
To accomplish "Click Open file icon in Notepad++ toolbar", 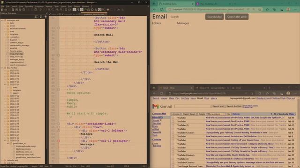I will [6, 10].
